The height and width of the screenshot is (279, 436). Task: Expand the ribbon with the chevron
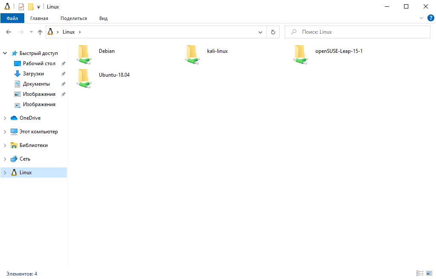pyautogui.click(x=421, y=18)
